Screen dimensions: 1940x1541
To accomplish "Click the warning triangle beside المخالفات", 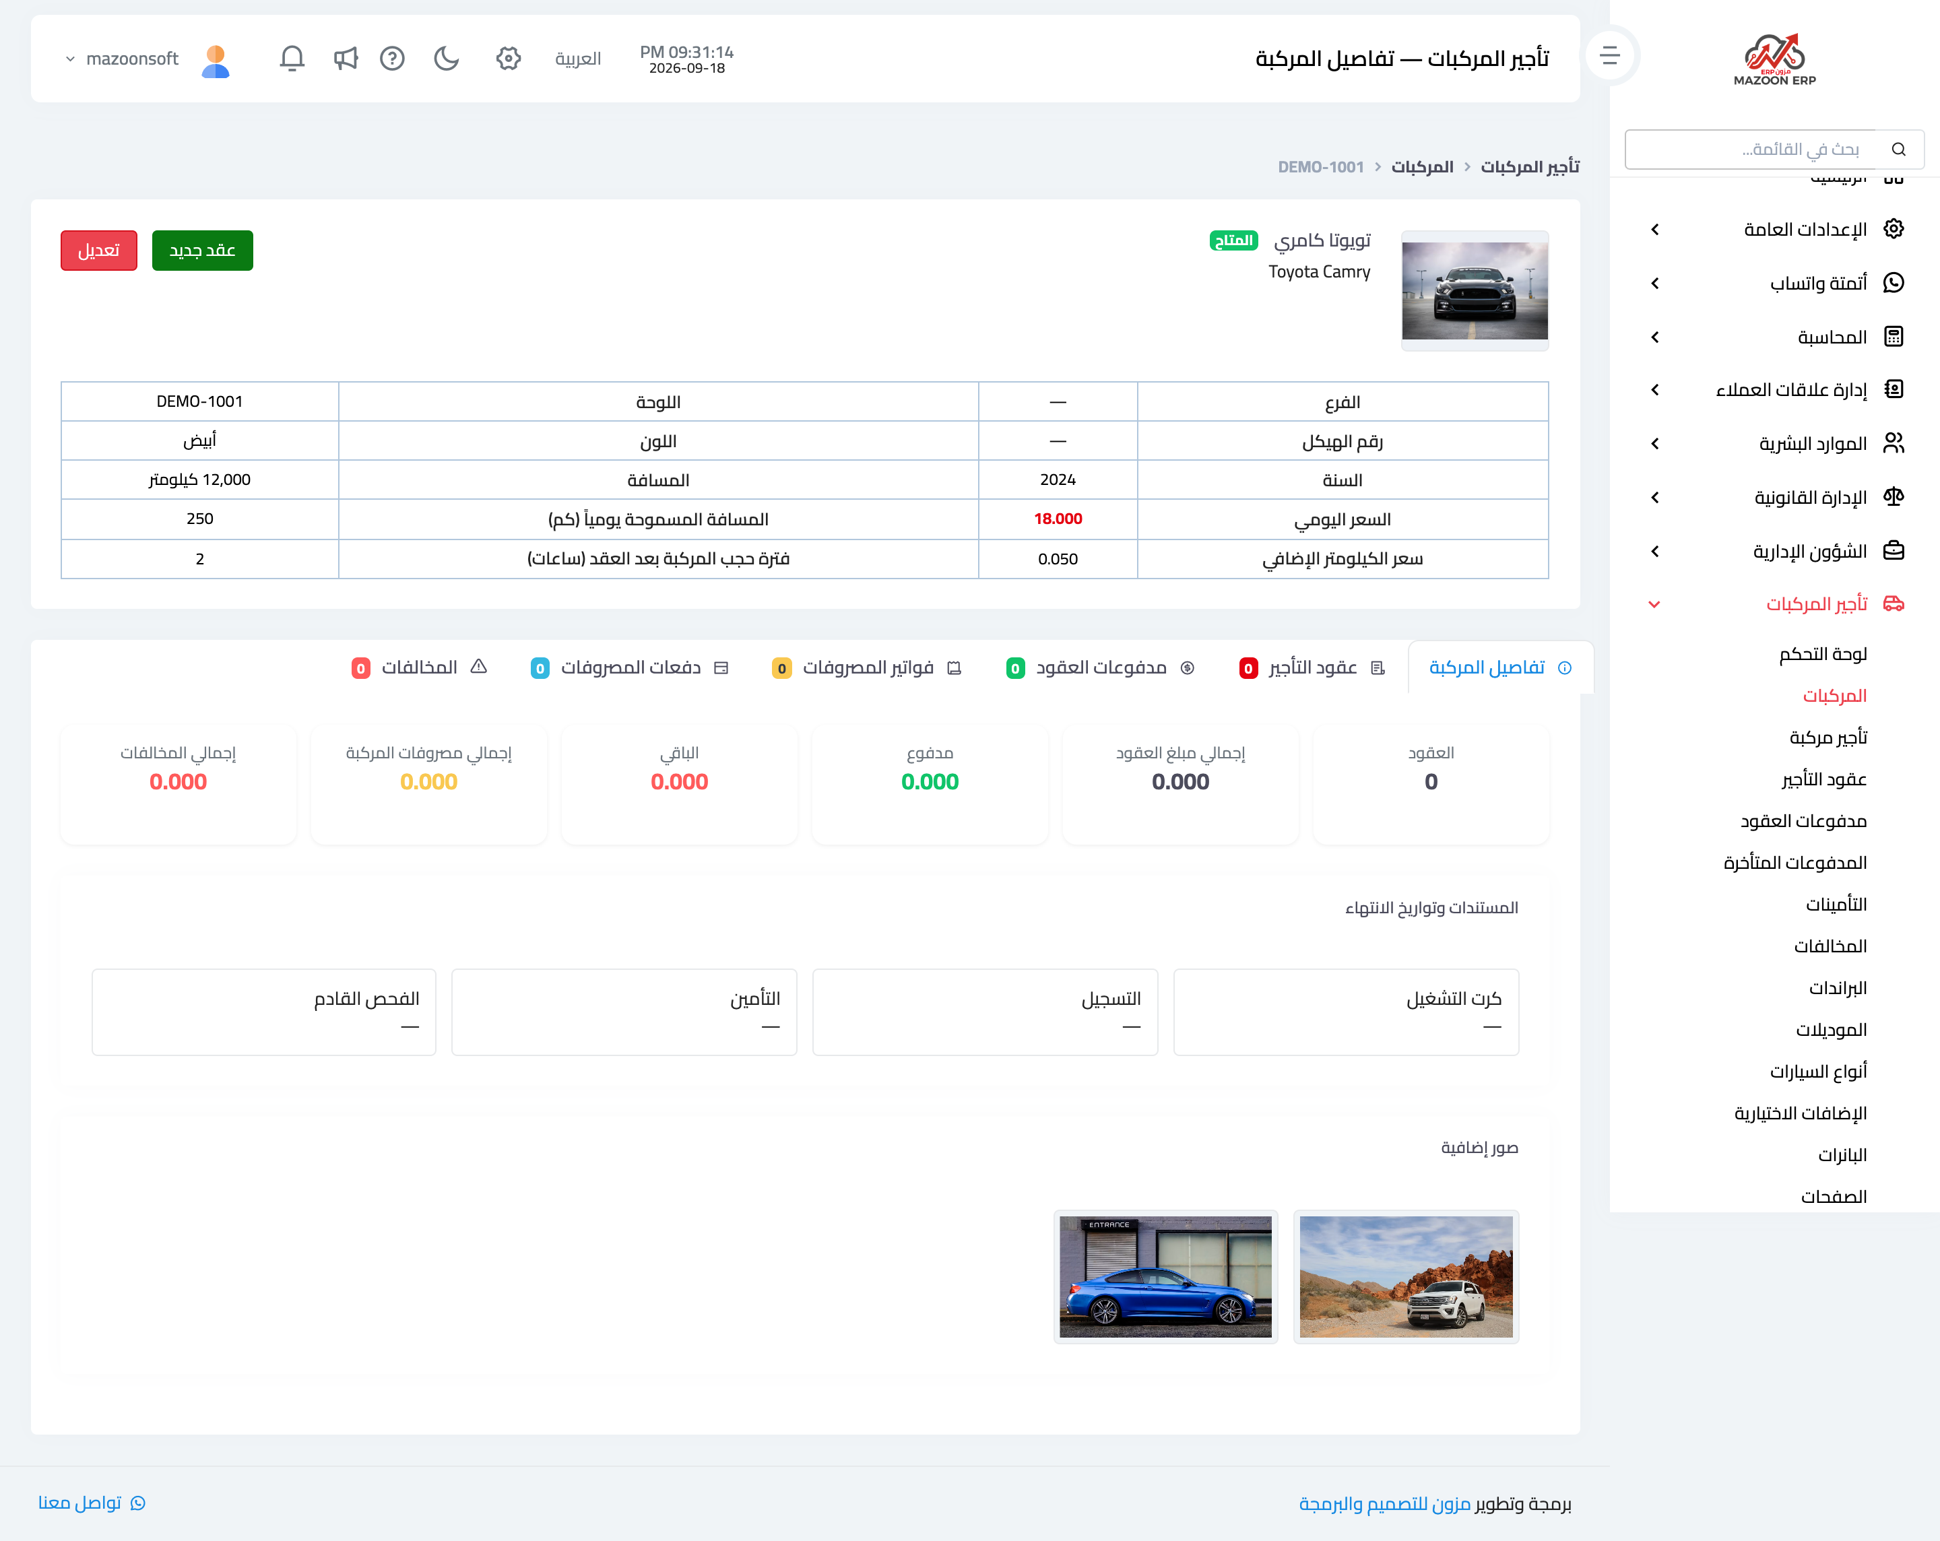I will point(479,667).
